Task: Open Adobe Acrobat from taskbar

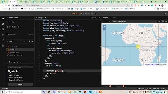Action: point(85,92)
